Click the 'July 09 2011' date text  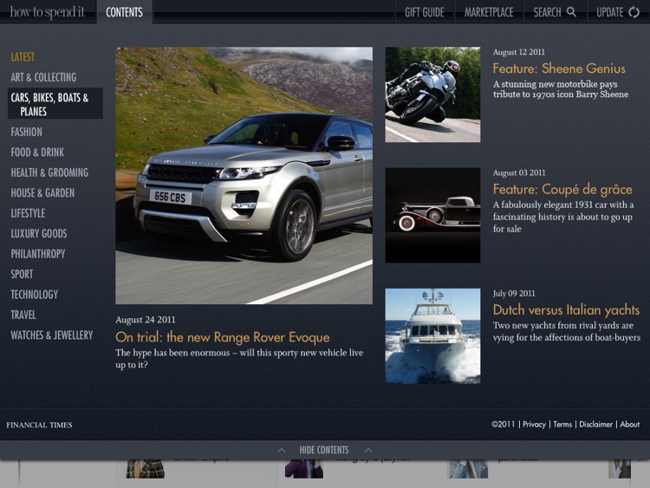(x=514, y=294)
